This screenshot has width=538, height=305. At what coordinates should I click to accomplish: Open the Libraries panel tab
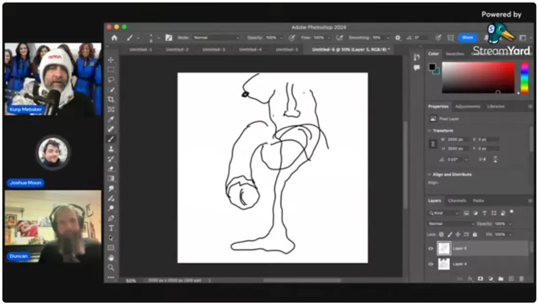pyautogui.click(x=496, y=107)
